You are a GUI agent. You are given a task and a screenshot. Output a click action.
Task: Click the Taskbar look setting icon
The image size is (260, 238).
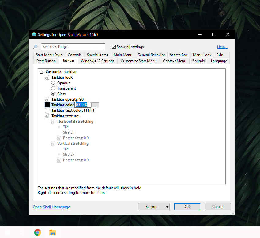point(47,77)
